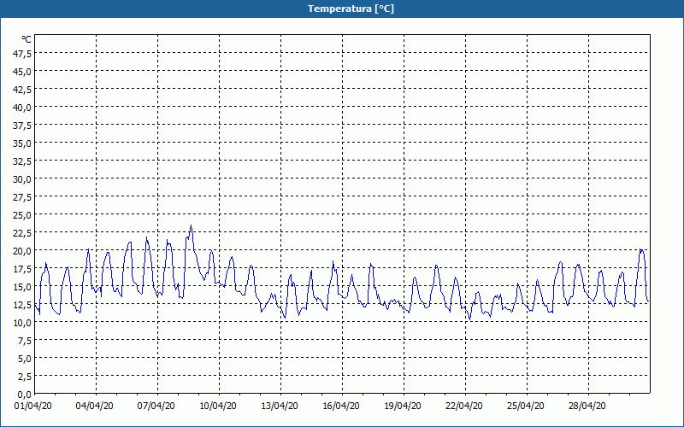The image size is (684, 427).
Task: Pick the 12,5 y-axis label
Action: (x=22, y=305)
